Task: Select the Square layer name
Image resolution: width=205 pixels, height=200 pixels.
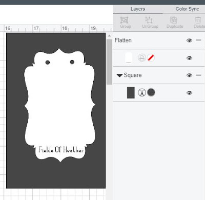Action: click(133, 75)
